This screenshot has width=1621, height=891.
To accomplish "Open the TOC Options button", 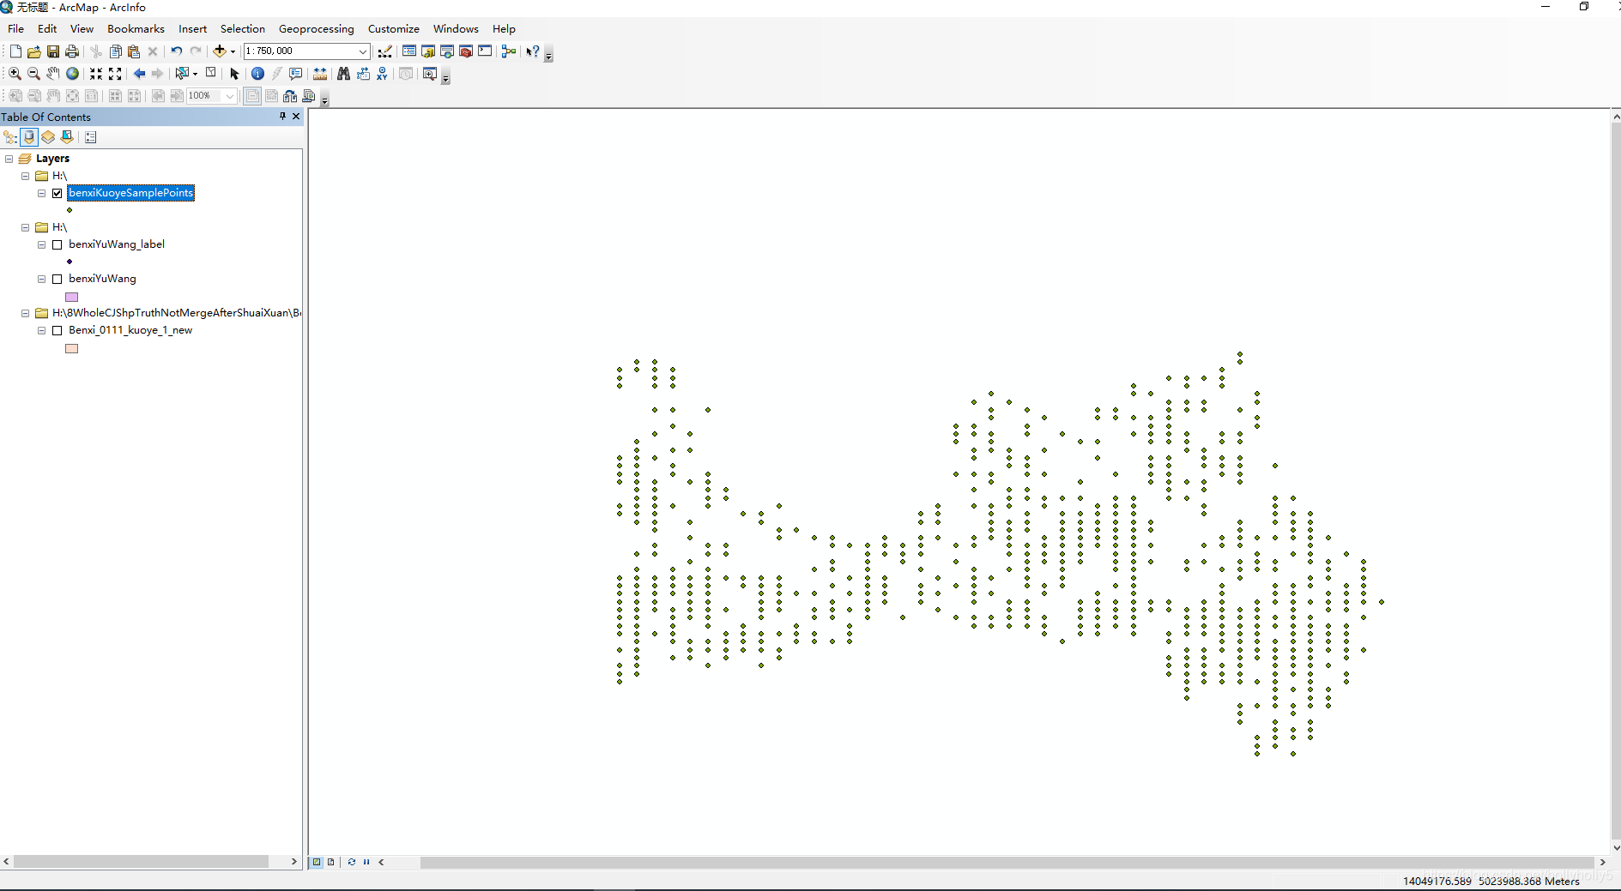I will click(91, 137).
